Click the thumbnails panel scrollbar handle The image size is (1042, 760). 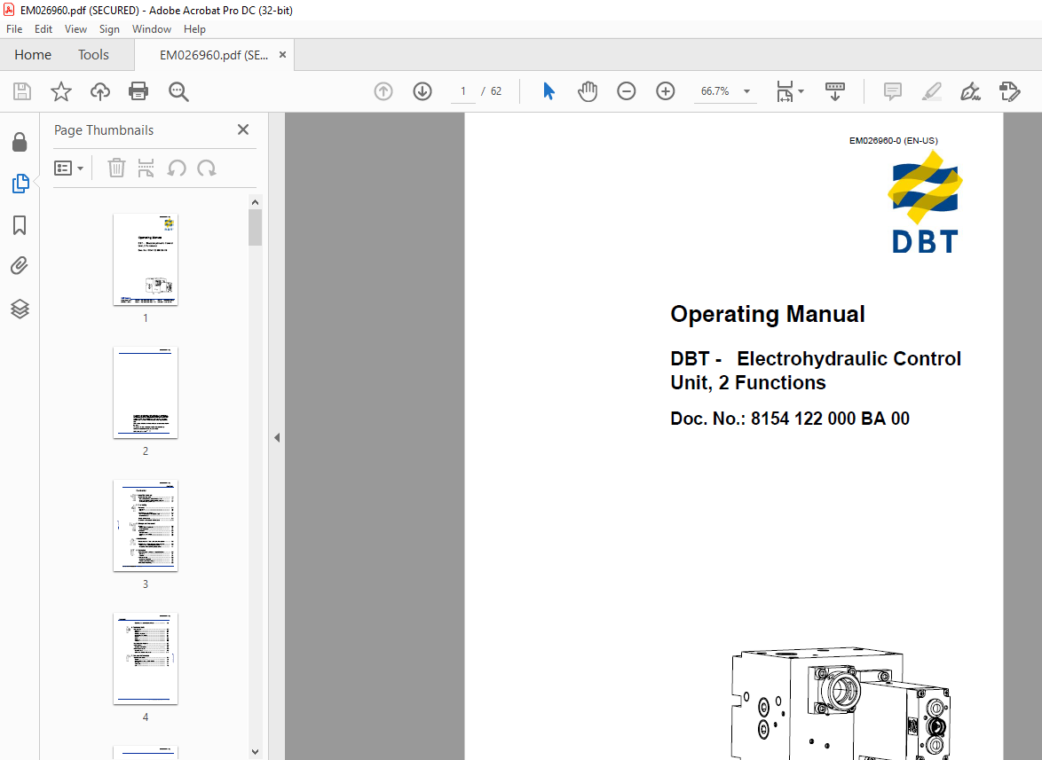256,228
